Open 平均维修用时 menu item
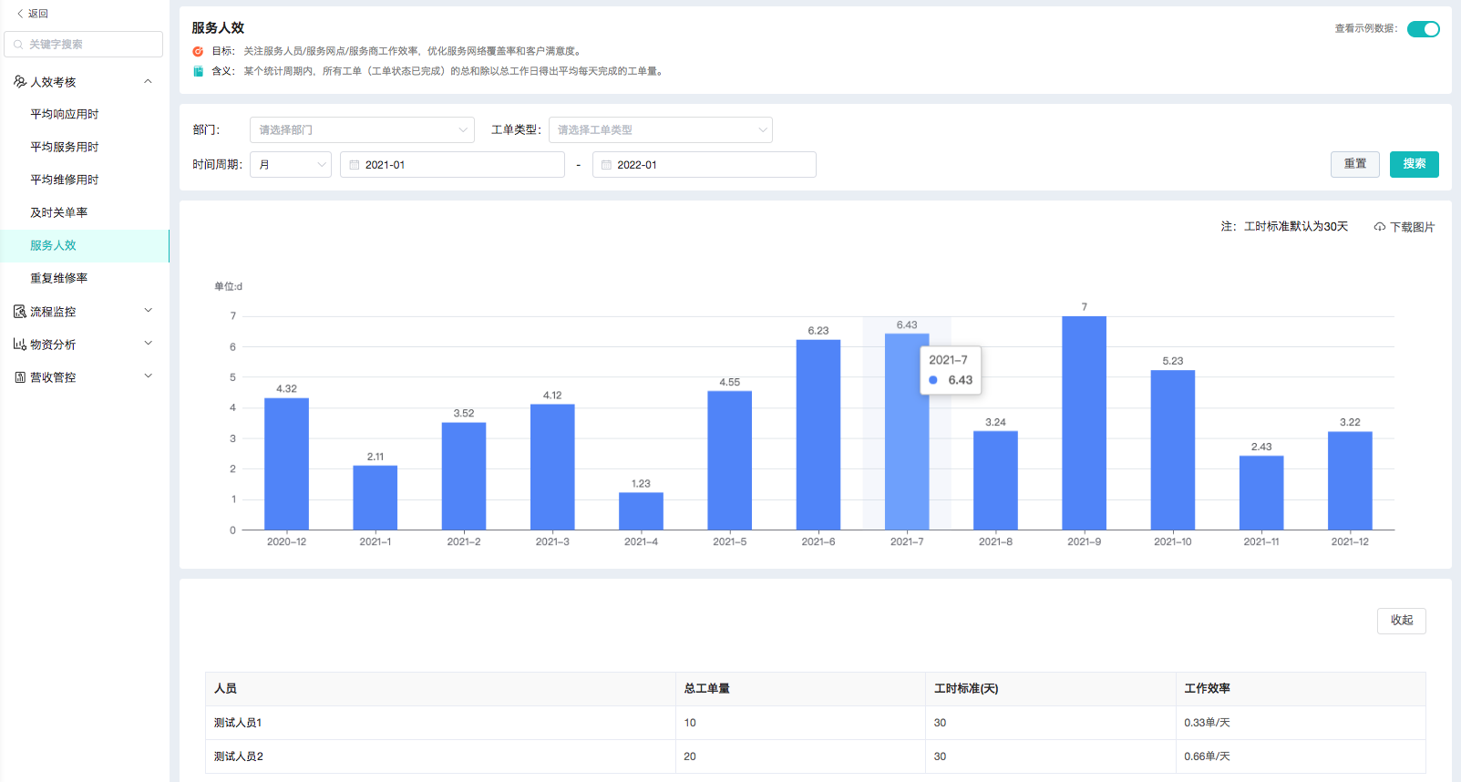1461x782 pixels. tap(85, 180)
